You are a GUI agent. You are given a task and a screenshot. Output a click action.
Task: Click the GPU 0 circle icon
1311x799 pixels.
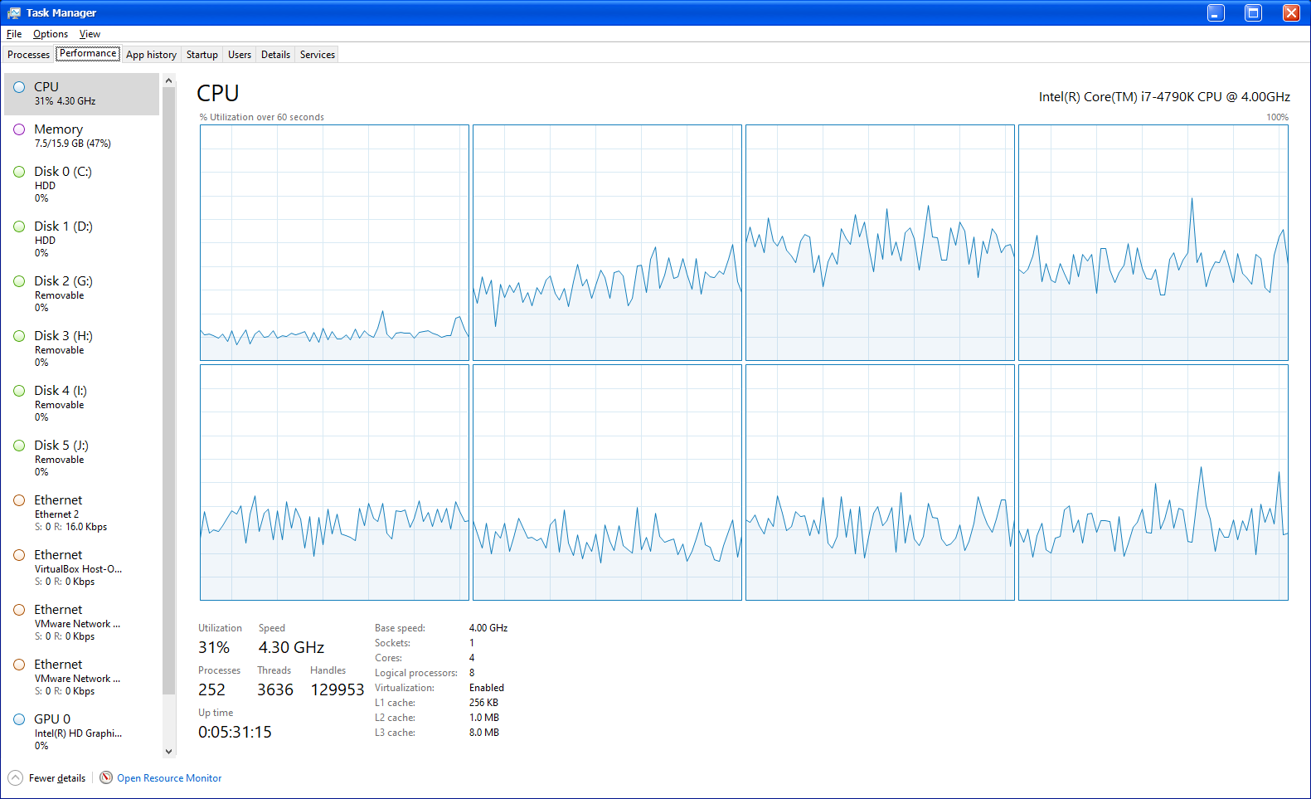point(19,719)
